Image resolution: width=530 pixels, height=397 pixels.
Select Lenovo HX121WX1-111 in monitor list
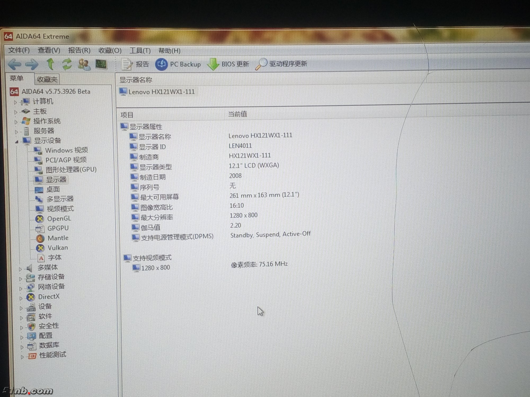click(157, 92)
